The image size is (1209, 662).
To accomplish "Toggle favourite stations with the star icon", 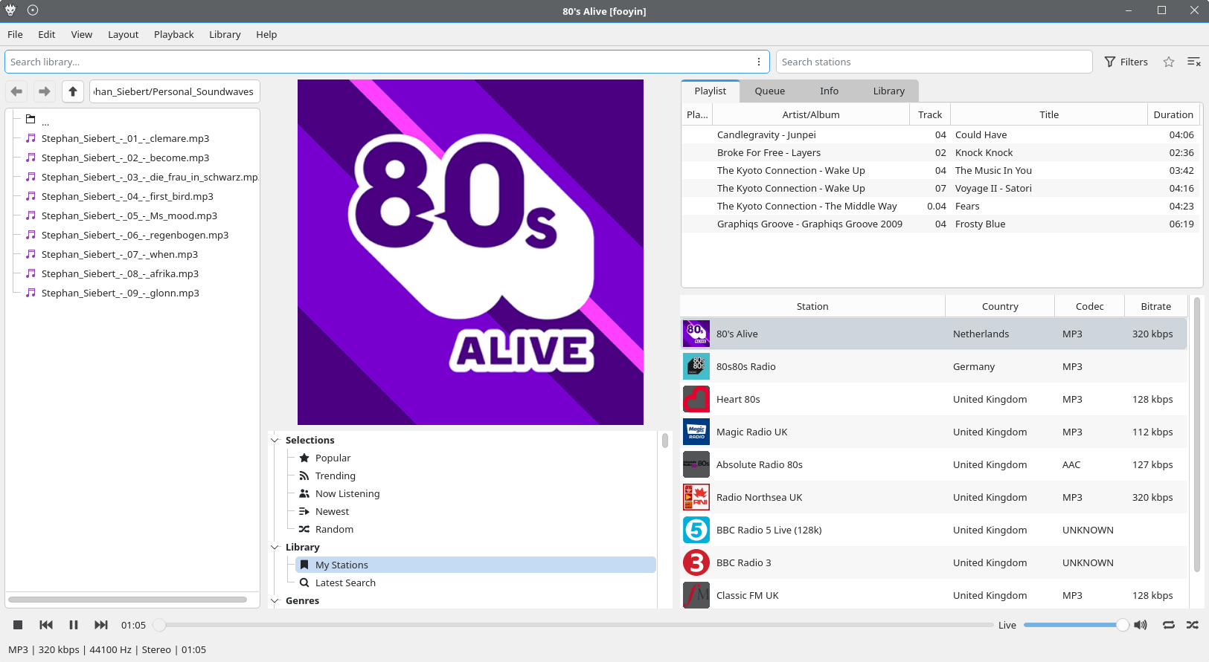I will pos(1169,62).
